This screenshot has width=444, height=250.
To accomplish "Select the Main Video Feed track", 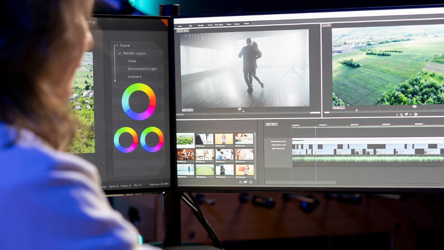I will point(278,149).
